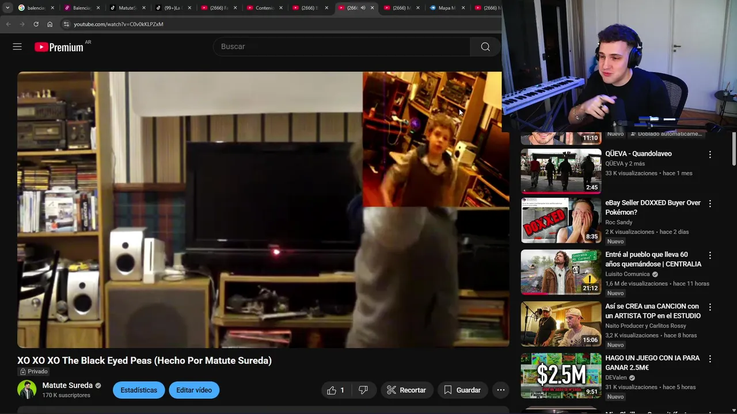737x414 pixels.
Task: Open the YouTube hamburger guide menu
Action: [x=17, y=47]
